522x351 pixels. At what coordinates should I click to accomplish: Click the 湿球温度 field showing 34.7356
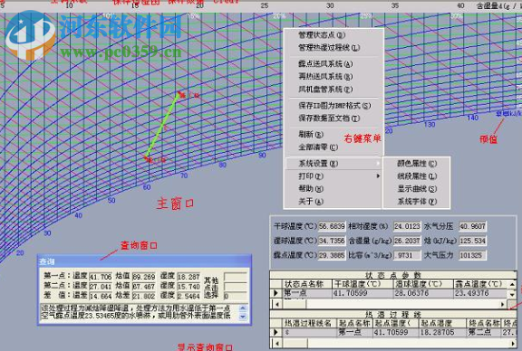(332, 241)
